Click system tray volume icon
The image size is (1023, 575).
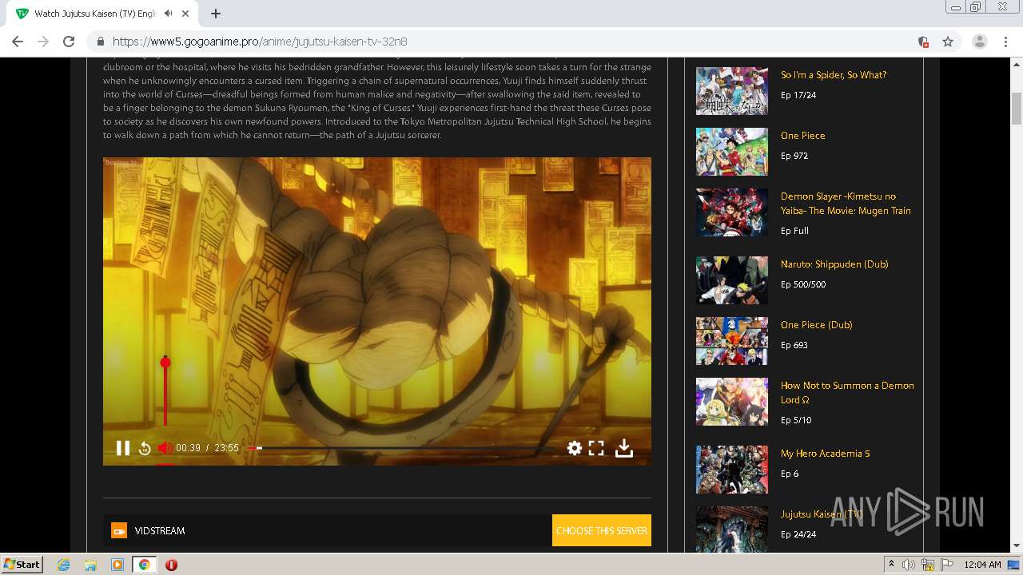tap(909, 565)
